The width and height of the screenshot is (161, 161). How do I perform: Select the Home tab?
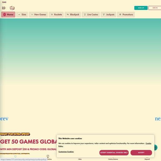tap(8, 14)
